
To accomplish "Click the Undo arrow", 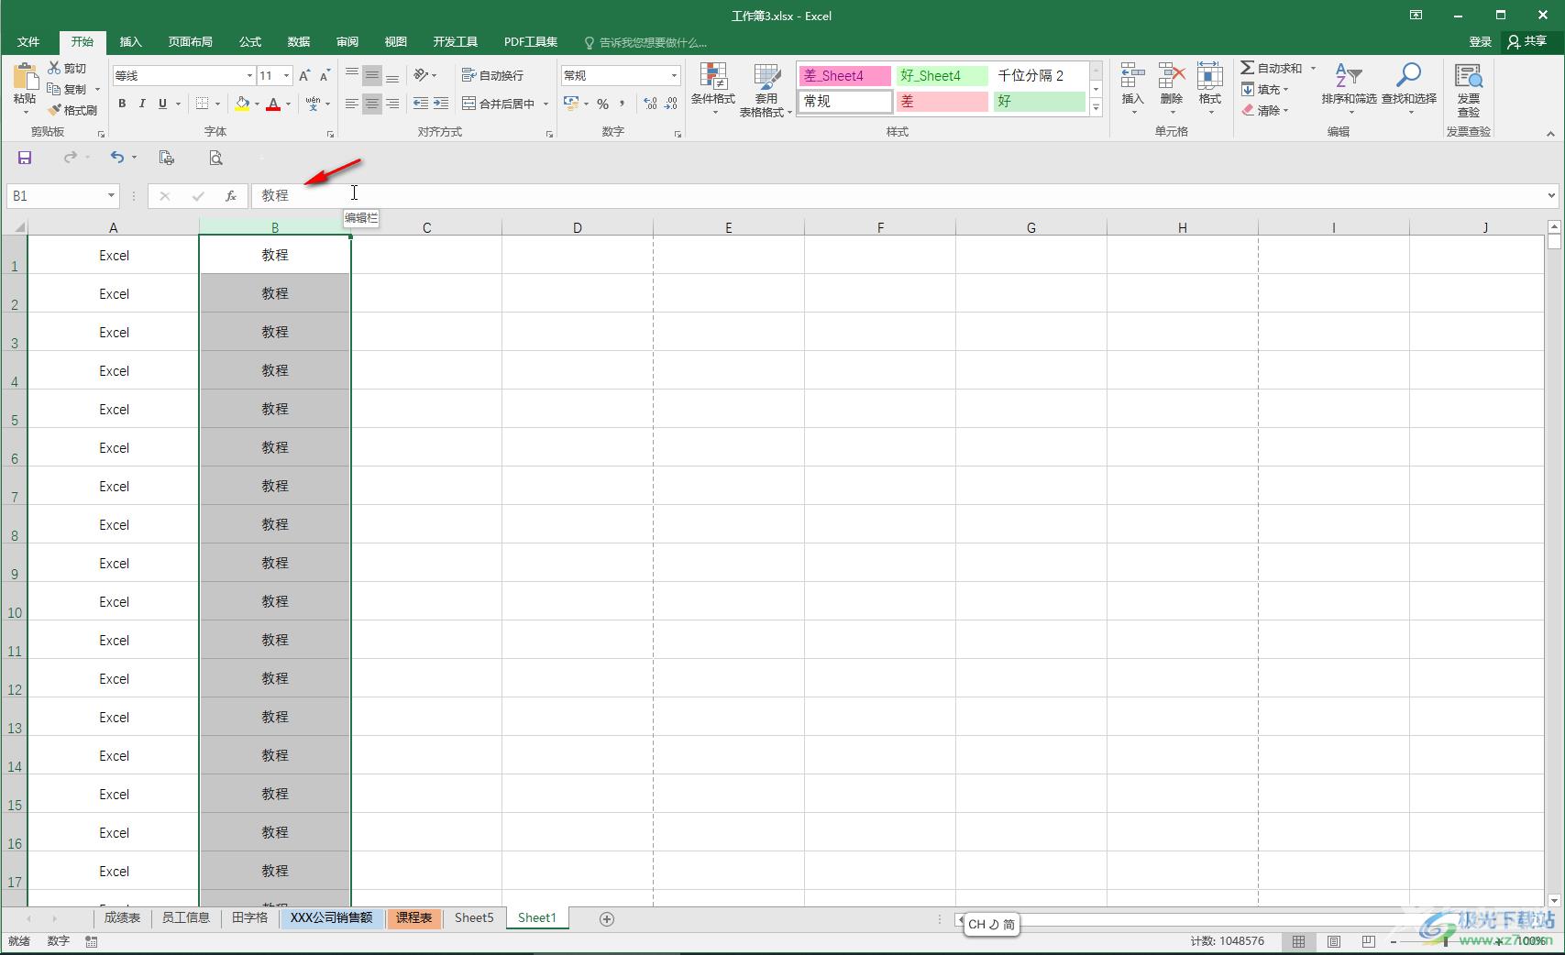I will [x=116, y=158].
